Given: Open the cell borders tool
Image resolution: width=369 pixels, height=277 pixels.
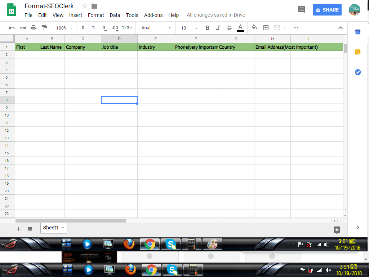Looking at the screenshot, I should pos(266,28).
